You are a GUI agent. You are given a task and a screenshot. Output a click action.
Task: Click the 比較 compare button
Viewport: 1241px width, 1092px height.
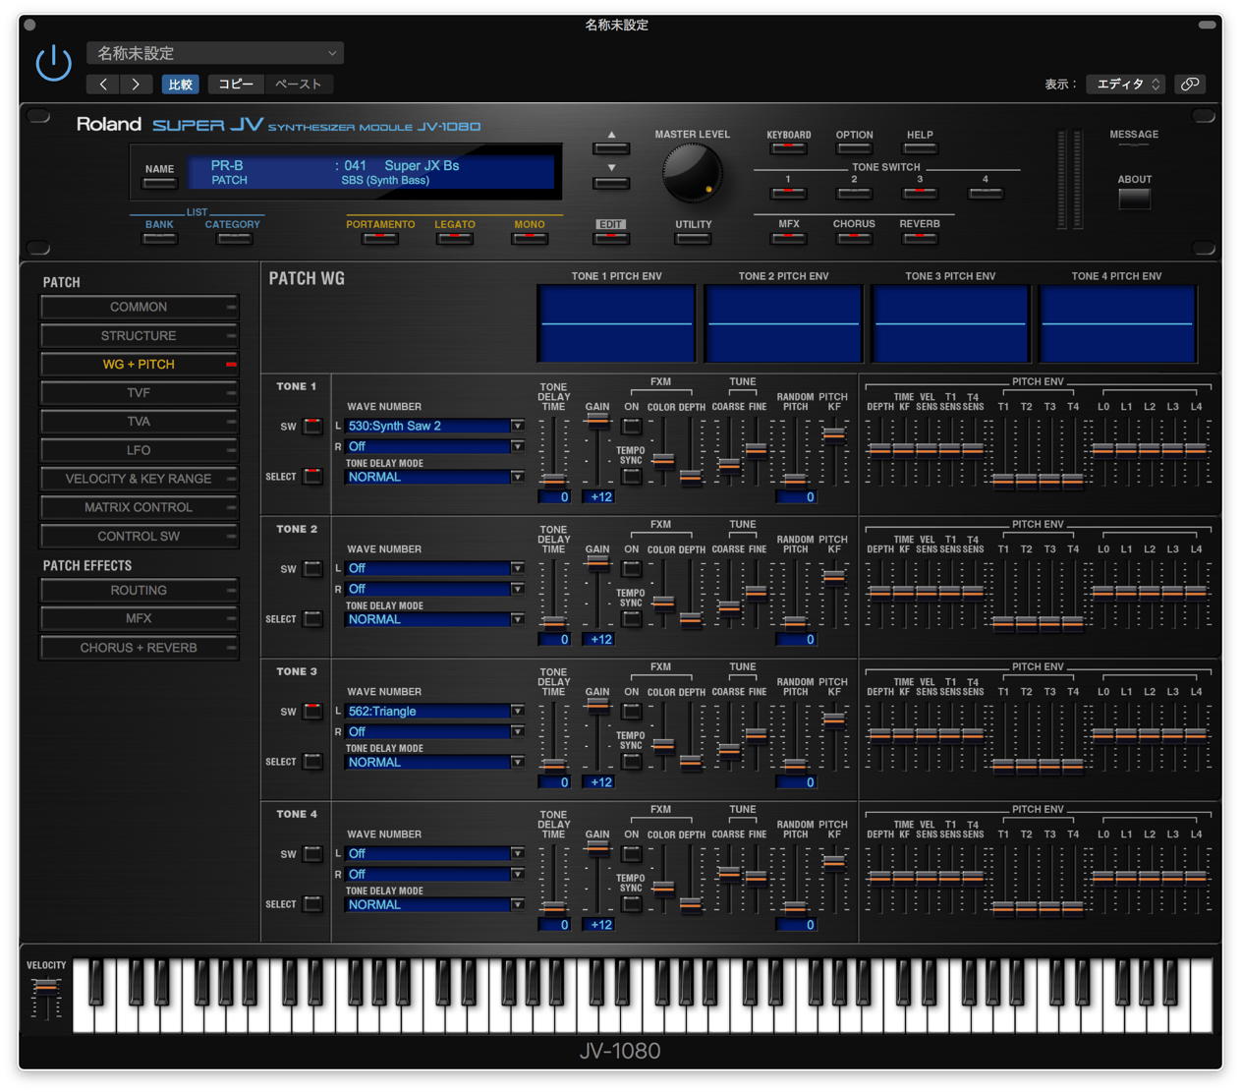pyautogui.click(x=180, y=84)
